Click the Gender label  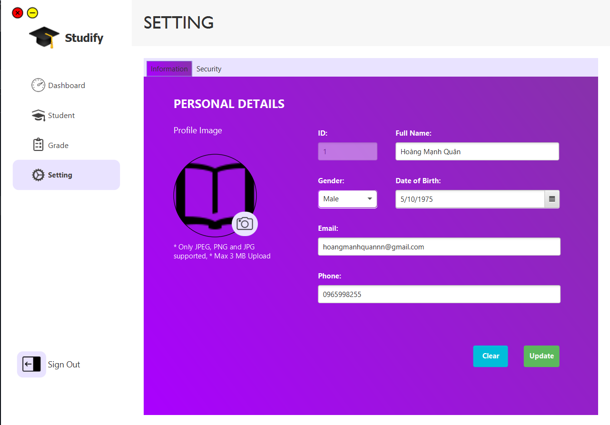332,181
